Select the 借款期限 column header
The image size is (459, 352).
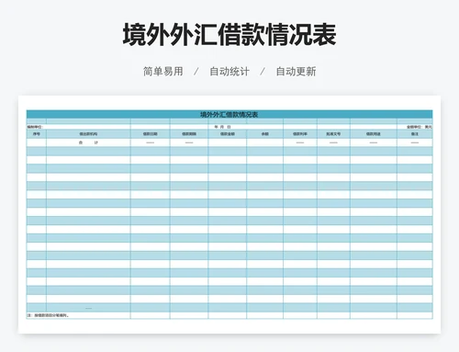coord(189,134)
